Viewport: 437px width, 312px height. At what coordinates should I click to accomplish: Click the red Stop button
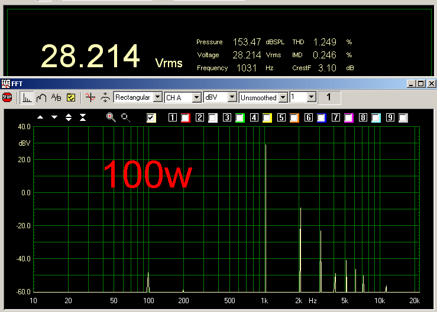click(x=7, y=97)
